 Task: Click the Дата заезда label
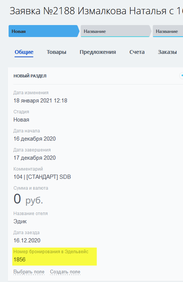coord(27,233)
